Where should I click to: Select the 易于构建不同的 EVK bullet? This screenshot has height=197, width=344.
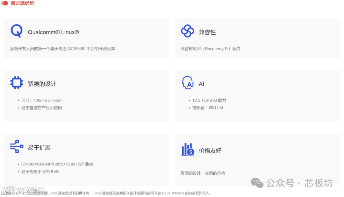tap(40, 172)
